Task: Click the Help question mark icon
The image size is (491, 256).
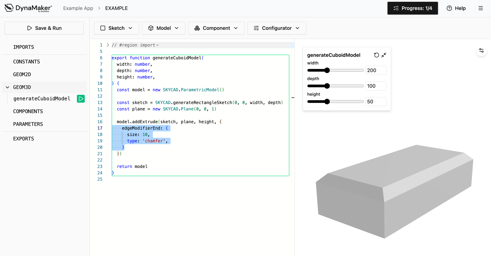Action: click(449, 8)
